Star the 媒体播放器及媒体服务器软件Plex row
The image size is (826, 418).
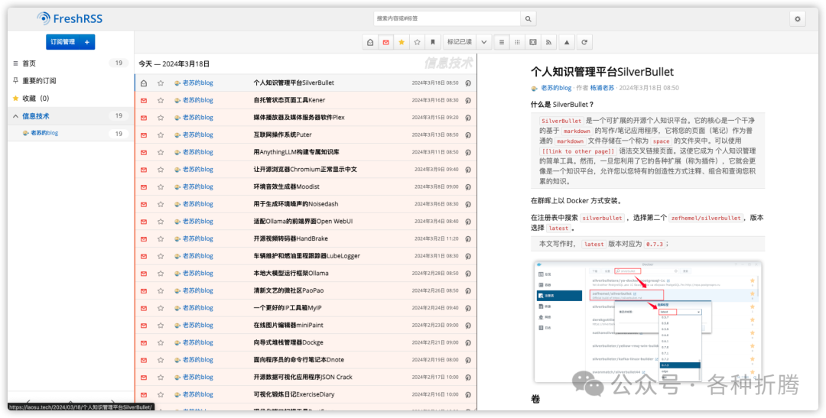(x=161, y=118)
